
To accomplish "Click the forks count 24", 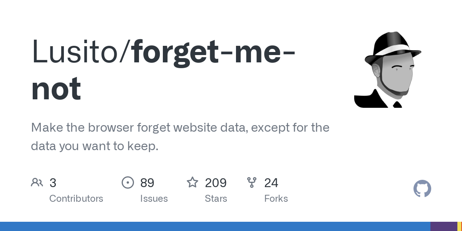I will pos(271,183).
